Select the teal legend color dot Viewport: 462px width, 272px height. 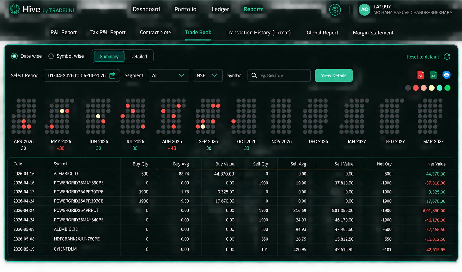[x=439, y=88]
